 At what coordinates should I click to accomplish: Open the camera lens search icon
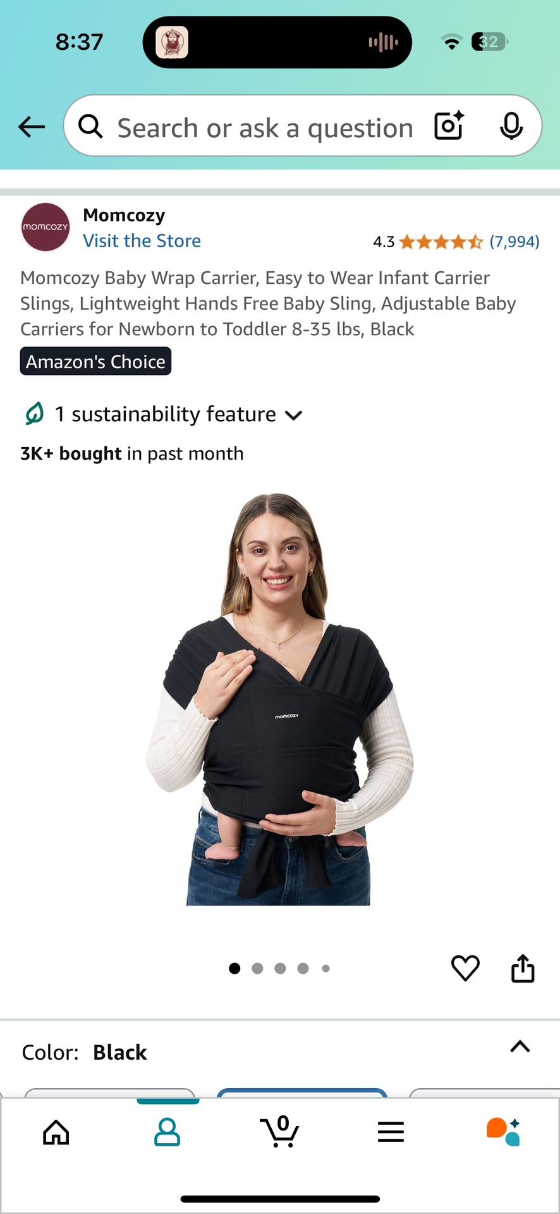tap(449, 126)
